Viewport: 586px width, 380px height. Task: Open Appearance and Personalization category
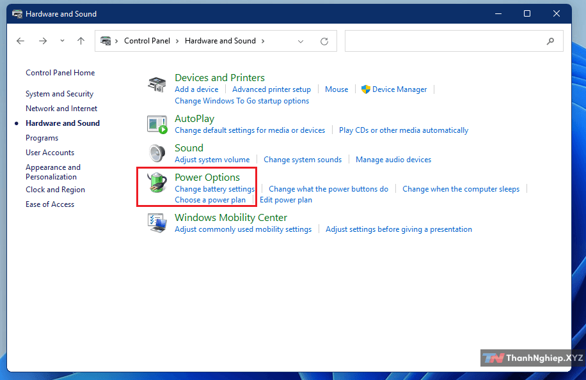[53, 172]
